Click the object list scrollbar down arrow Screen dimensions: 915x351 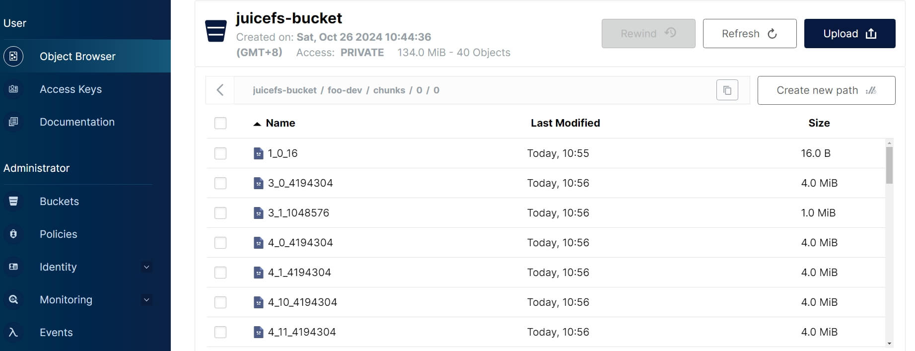click(x=889, y=344)
